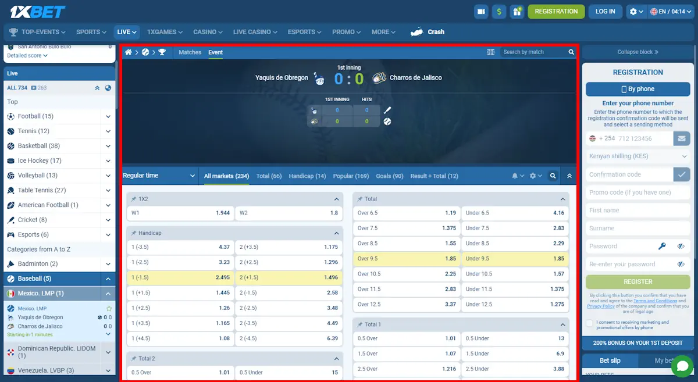Viewport: 698px width, 382px height.
Task: Toggle password visibility with the eye icon
Action: click(681, 246)
